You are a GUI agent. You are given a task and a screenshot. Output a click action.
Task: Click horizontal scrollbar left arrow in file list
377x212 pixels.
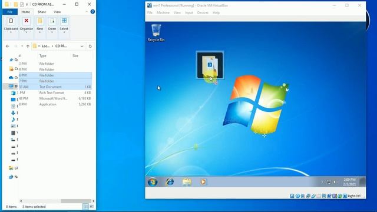[21, 201]
